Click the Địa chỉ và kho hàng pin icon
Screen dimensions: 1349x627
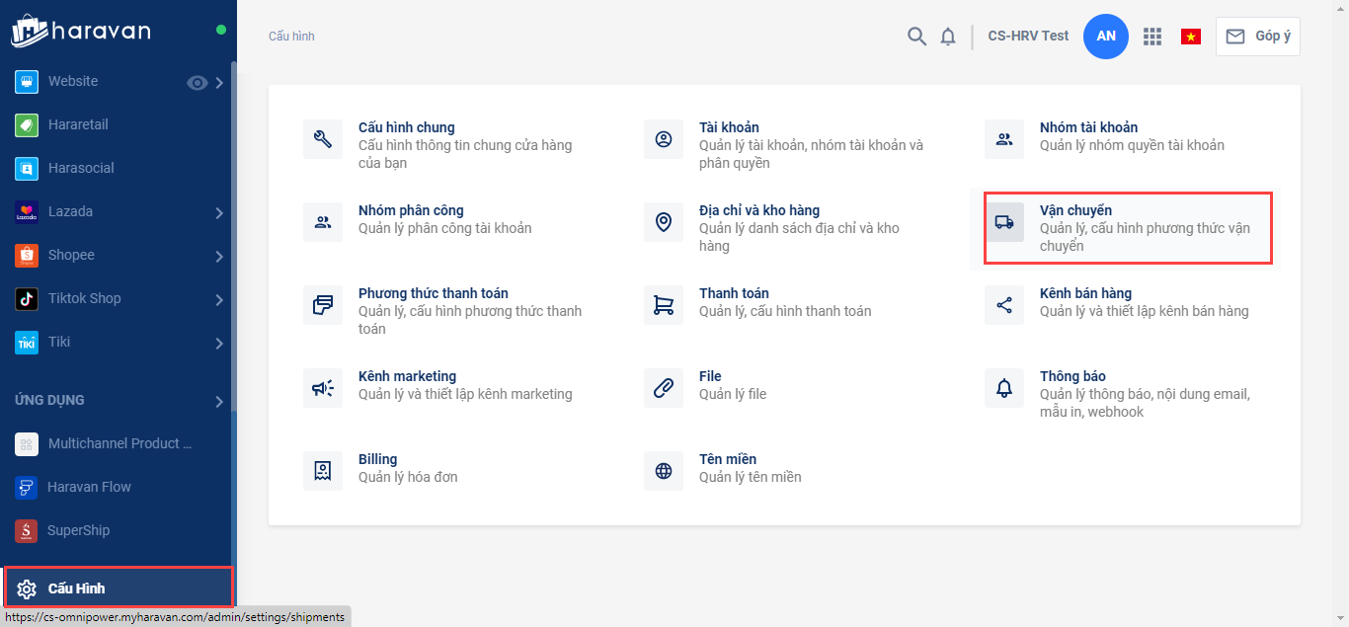pos(664,222)
